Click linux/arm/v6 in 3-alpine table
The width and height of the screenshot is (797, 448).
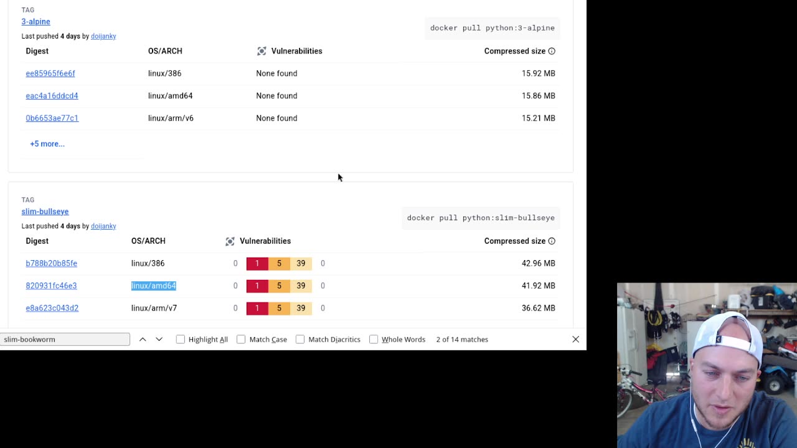pos(171,118)
